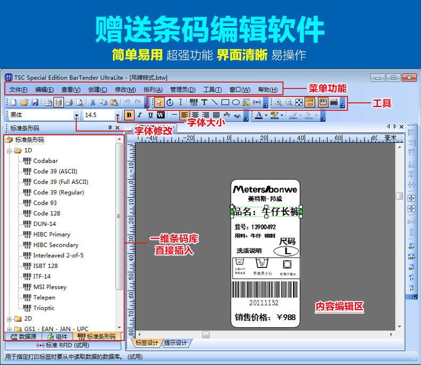Open a file with the folder icon
The height and width of the screenshot is (365, 421).
click(x=24, y=102)
